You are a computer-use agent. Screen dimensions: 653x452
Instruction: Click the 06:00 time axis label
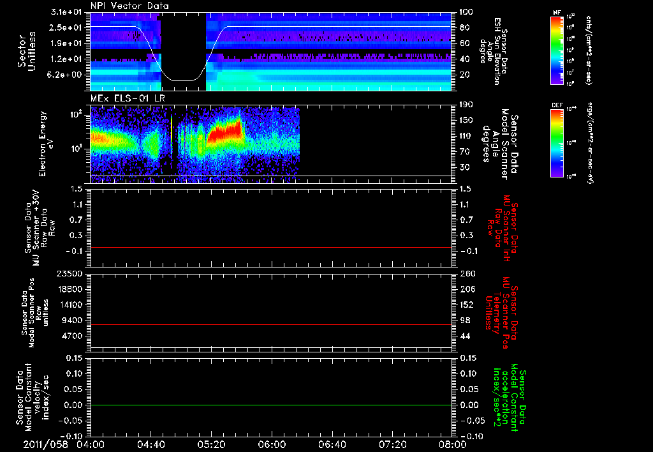pos(272,444)
